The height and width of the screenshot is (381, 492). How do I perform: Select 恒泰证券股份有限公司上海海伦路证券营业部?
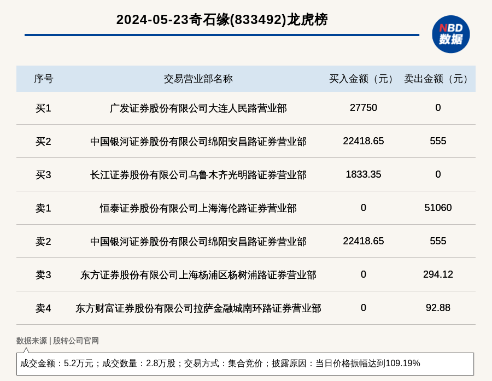click(198, 208)
